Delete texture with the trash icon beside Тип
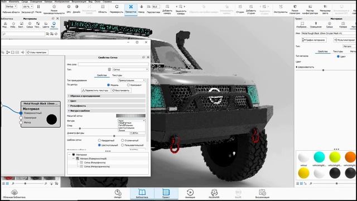 [x=109, y=69]
